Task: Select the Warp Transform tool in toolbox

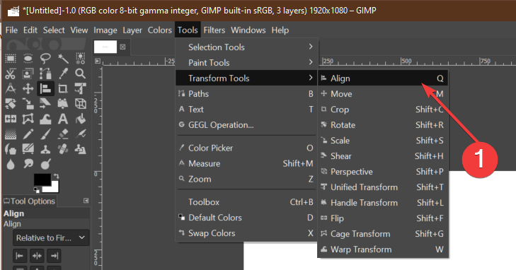Action: point(45,119)
